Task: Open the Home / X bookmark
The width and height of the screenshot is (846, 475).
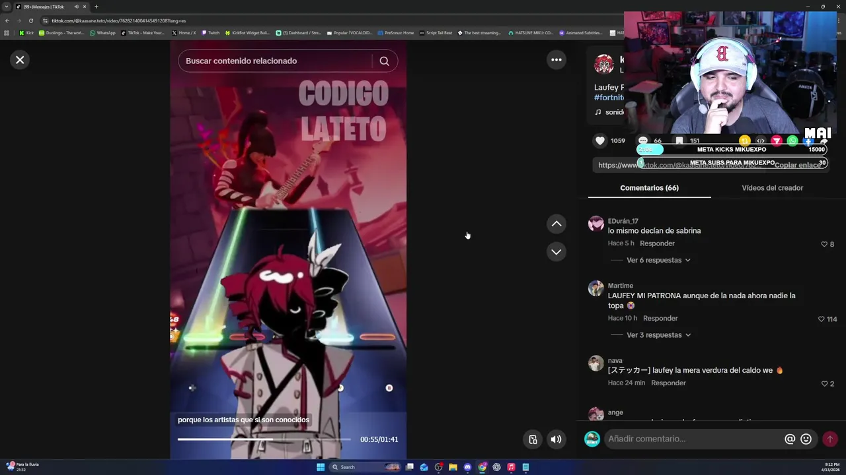Action: [x=184, y=33]
